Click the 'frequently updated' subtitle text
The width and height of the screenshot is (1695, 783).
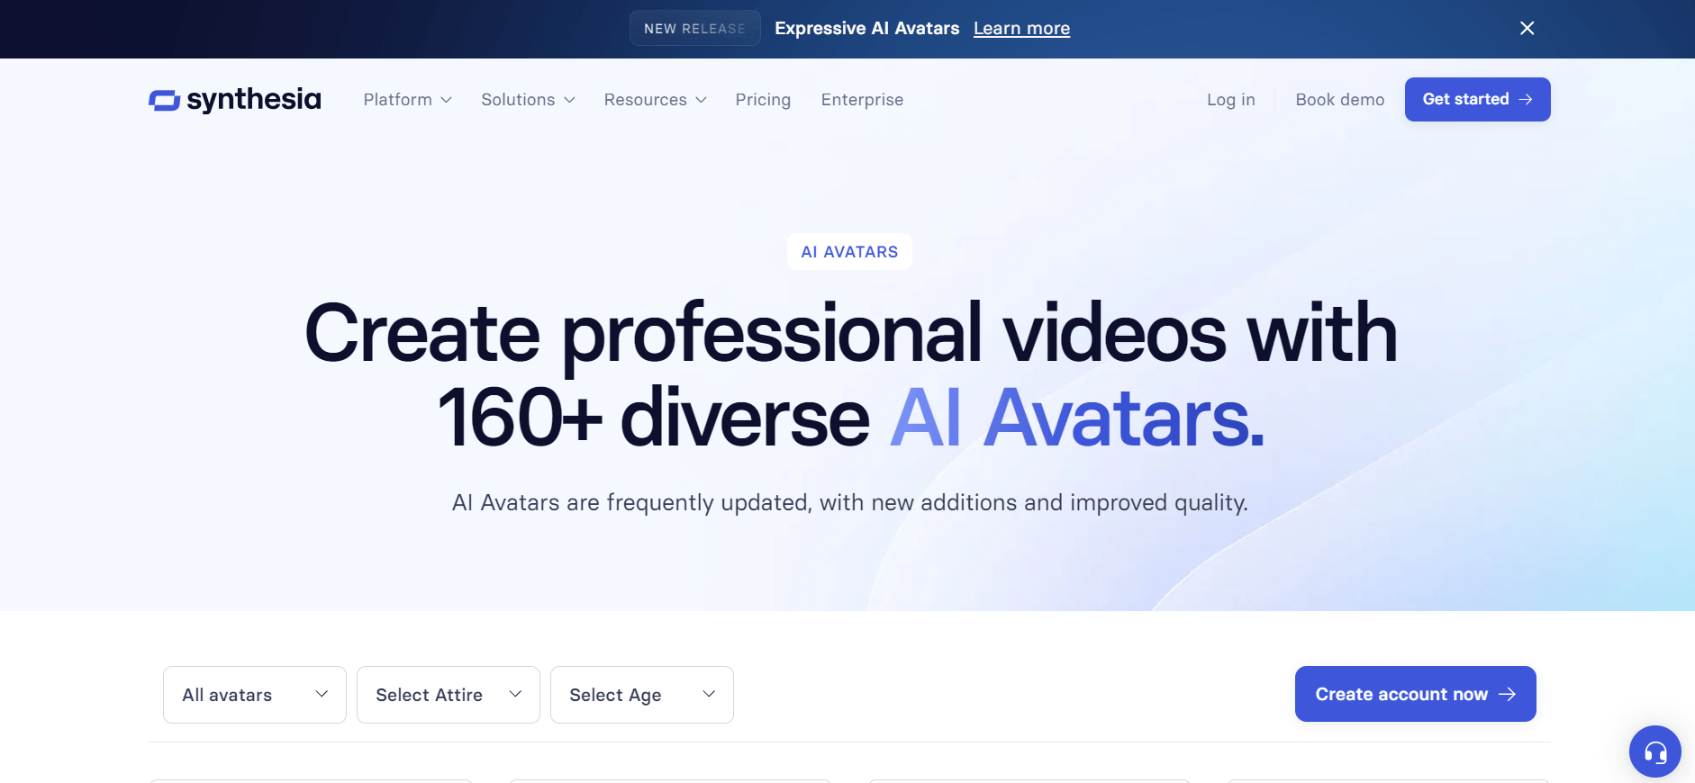[849, 502]
